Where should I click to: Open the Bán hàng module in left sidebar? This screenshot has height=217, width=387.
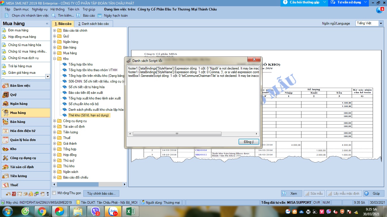(25, 122)
